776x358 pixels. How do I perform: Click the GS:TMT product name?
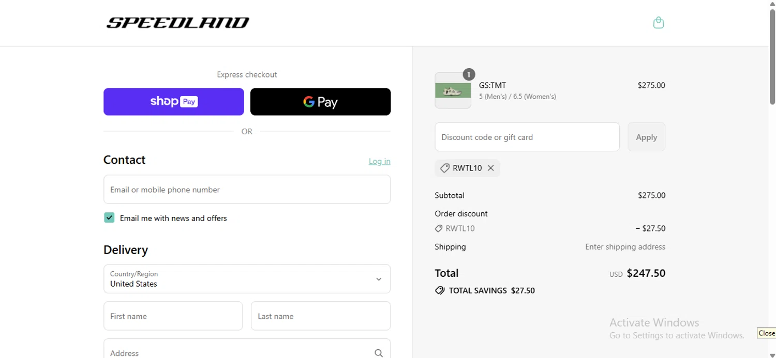(x=493, y=86)
